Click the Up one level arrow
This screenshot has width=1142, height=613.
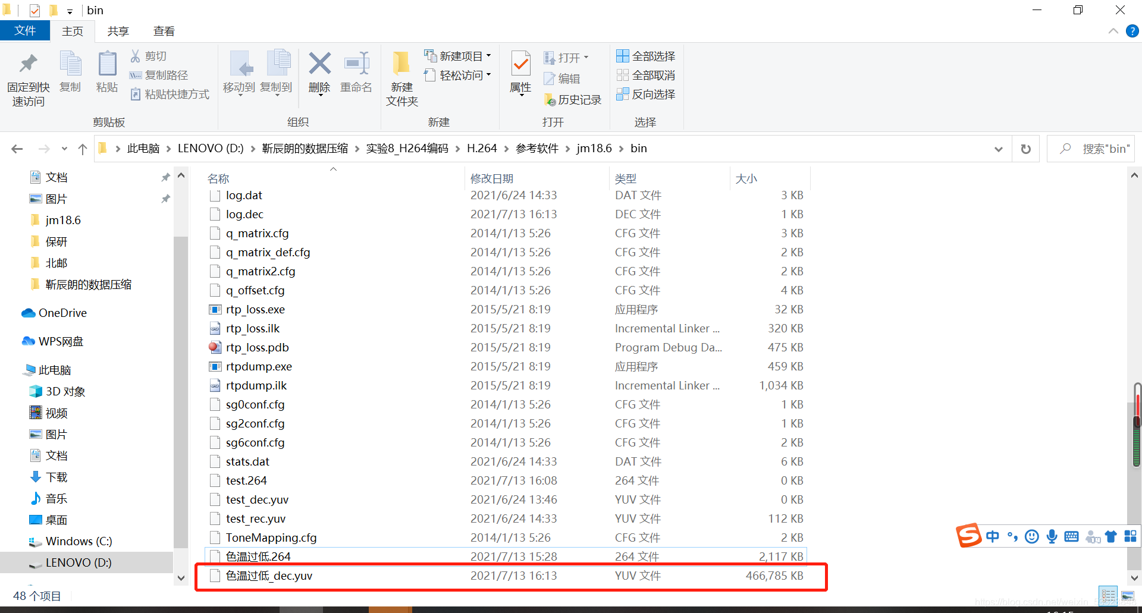pos(83,149)
